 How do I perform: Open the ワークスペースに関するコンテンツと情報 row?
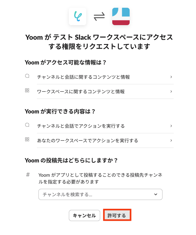(x=81, y=91)
